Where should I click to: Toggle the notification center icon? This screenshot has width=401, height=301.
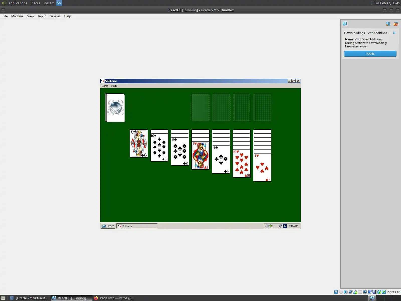click(x=345, y=24)
